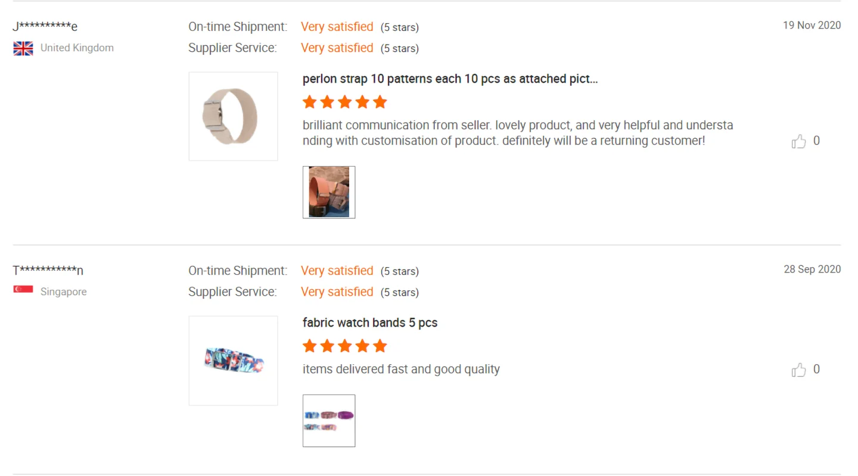Image resolution: width=858 pixels, height=476 pixels.
Task: Click the helpful count on the Singapore review
Action: coord(816,369)
